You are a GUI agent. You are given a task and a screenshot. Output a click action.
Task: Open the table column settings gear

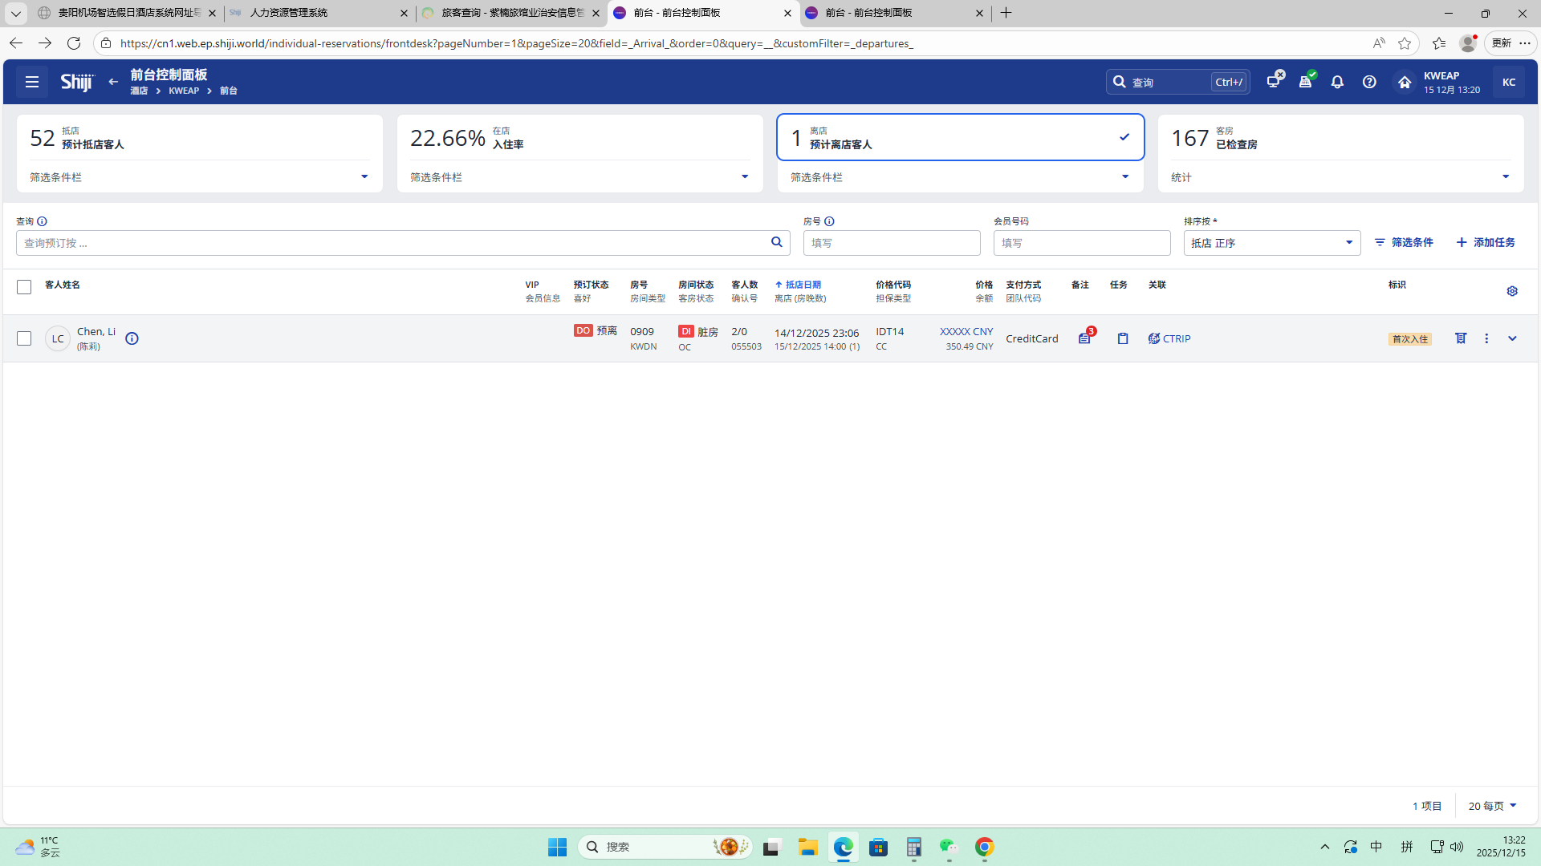pos(1512,291)
